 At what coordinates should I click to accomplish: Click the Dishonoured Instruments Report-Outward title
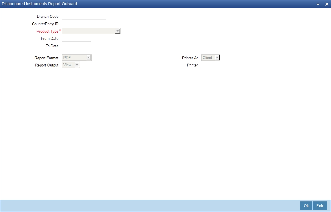tap(39, 4)
